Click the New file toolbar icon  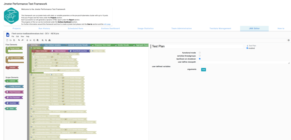pyautogui.click(x=7, y=40)
